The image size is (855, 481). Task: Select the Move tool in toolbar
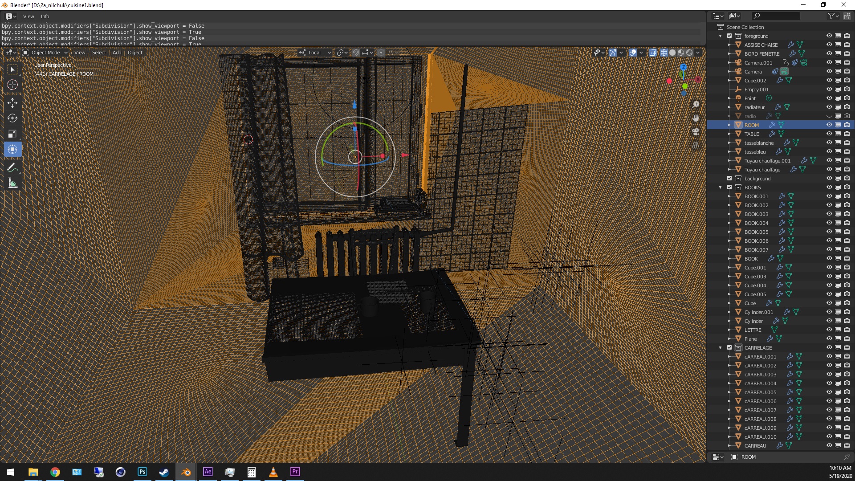[12, 103]
